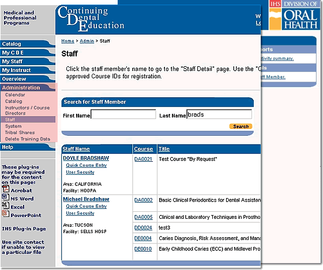Select 'Test Course "By Request"' title text
This screenshot has height=270, width=323.
click(x=188, y=159)
